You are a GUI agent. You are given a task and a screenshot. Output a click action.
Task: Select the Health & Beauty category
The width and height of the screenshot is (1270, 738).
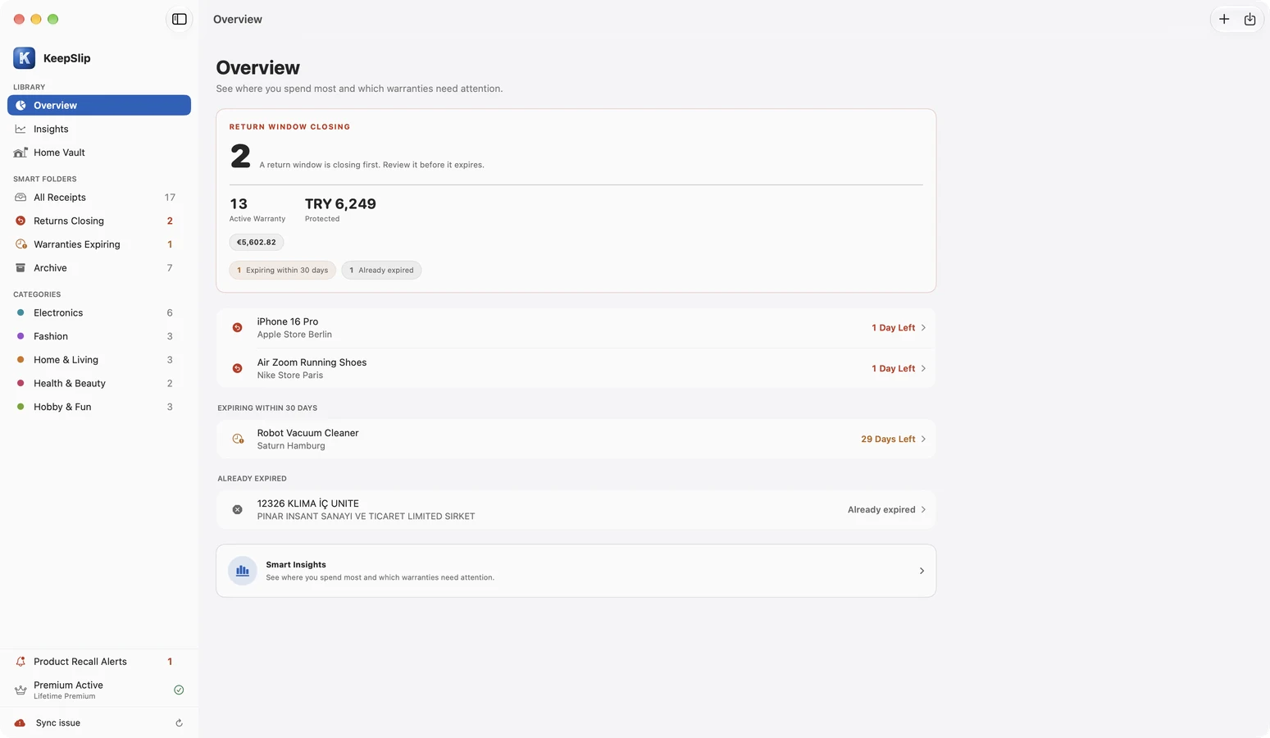click(x=99, y=384)
